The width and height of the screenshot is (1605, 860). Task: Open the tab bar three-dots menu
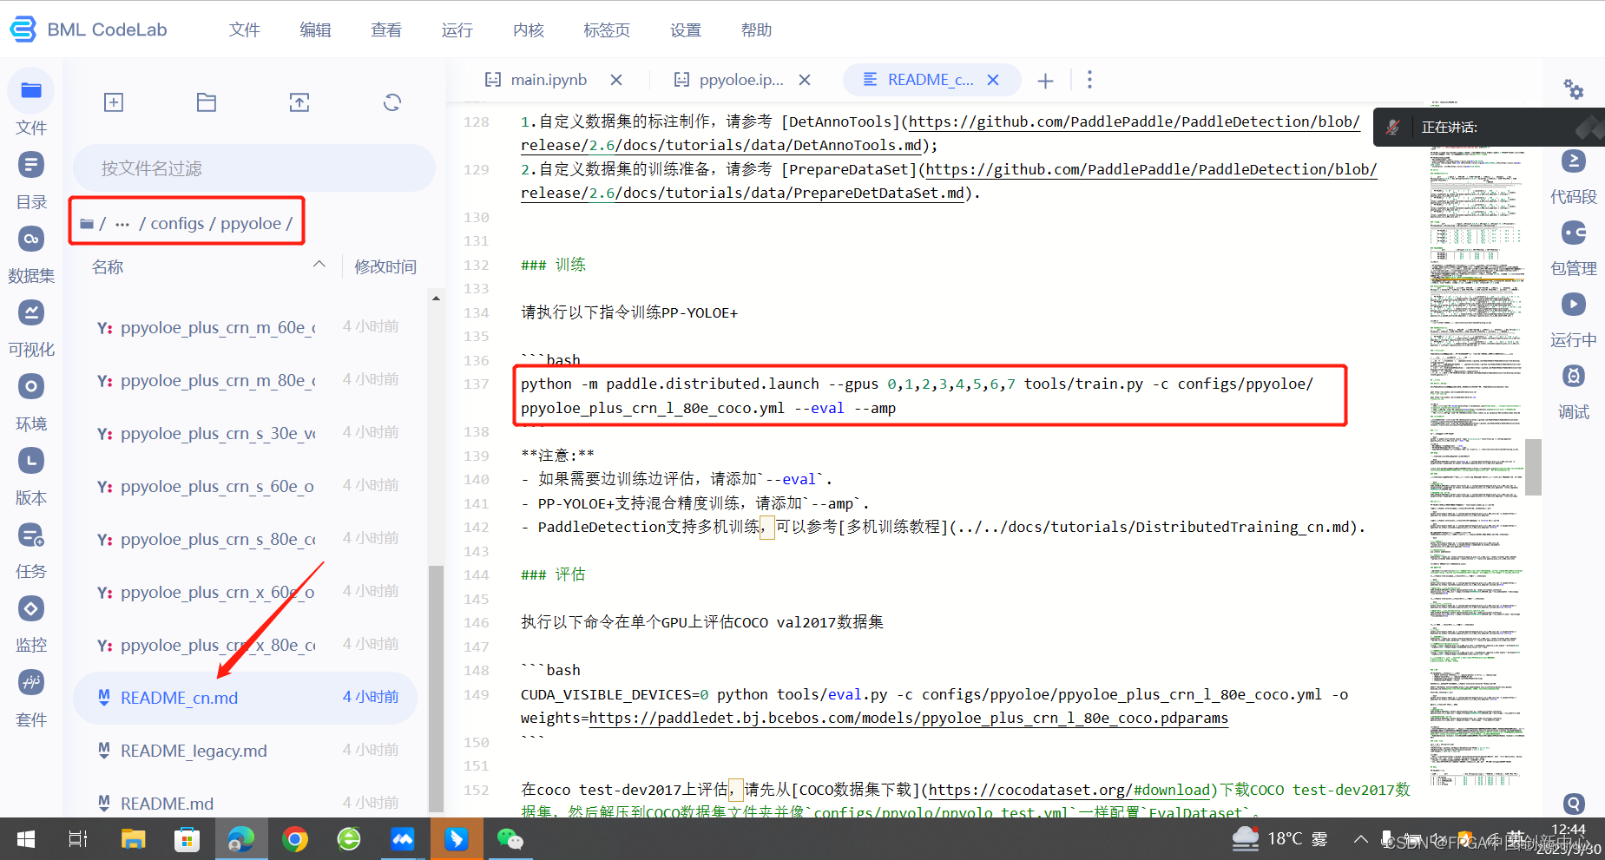click(1090, 80)
